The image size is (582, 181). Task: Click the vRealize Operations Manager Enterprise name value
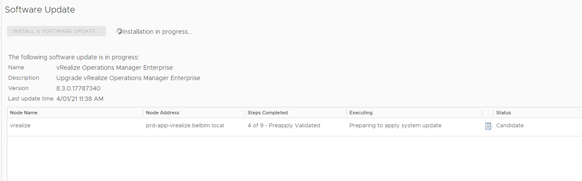click(x=115, y=68)
